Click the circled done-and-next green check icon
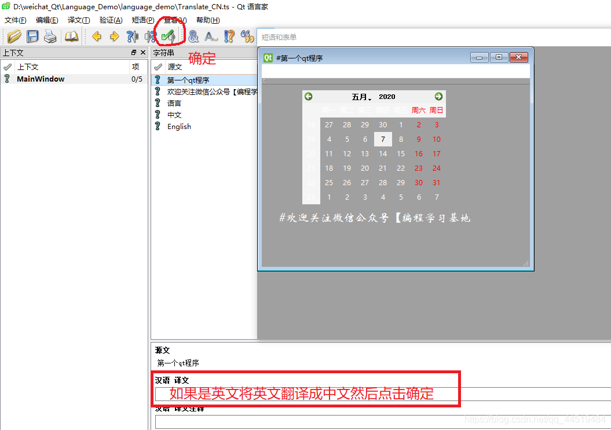Viewport: 611px width, 430px height. (x=169, y=36)
